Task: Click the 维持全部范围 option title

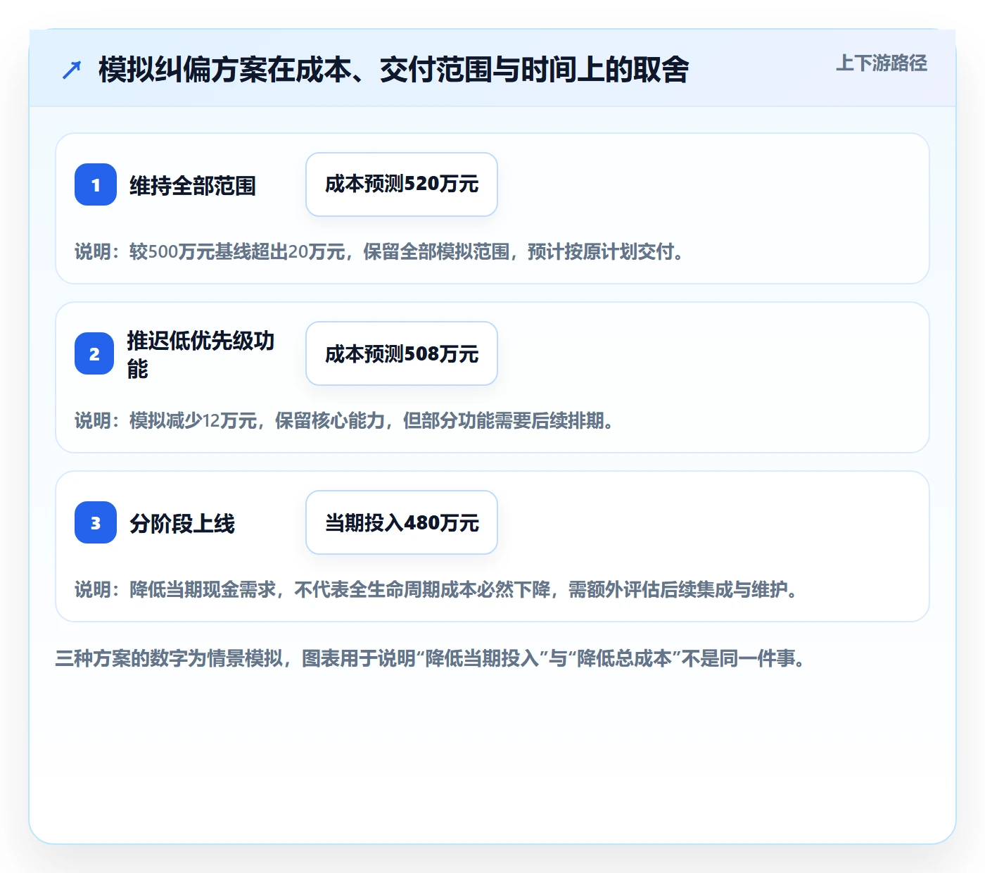Action: (193, 186)
